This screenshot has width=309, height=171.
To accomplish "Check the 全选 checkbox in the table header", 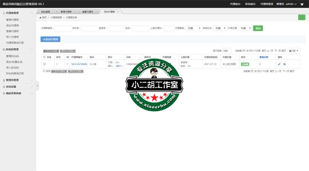I will [44, 57].
